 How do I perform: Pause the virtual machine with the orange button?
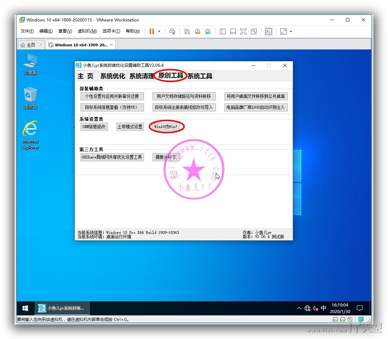coord(152,31)
